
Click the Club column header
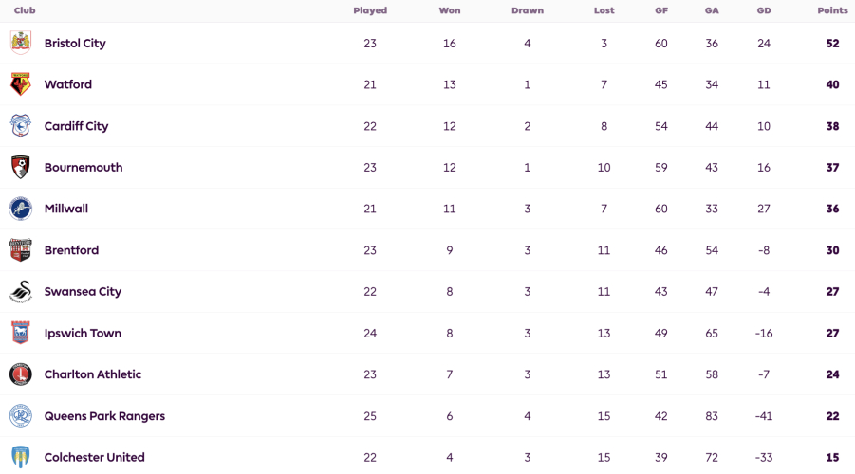pyautogui.click(x=25, y=10)
